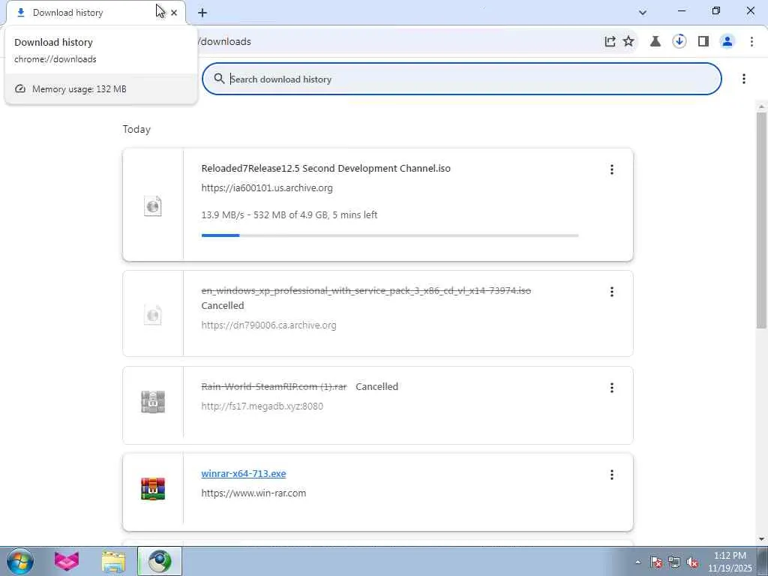Image resolution: width=768 pixels, height=576 pixels.
Task: Open more actions for Rain-World rar
Action: [x=612, y=388]
